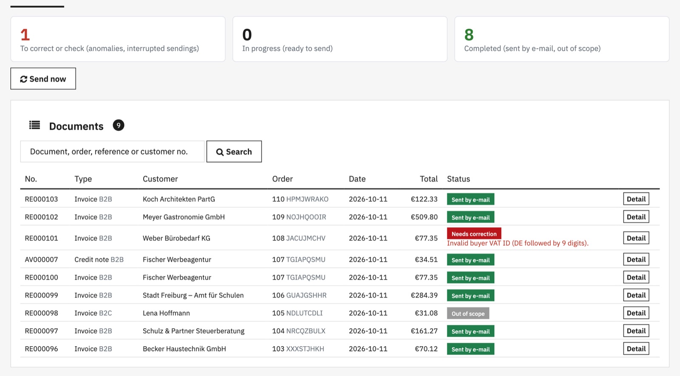Click order 103 XXXSTJHKH
The height and width of the screenshot is (376, 680).
point(298,348)
